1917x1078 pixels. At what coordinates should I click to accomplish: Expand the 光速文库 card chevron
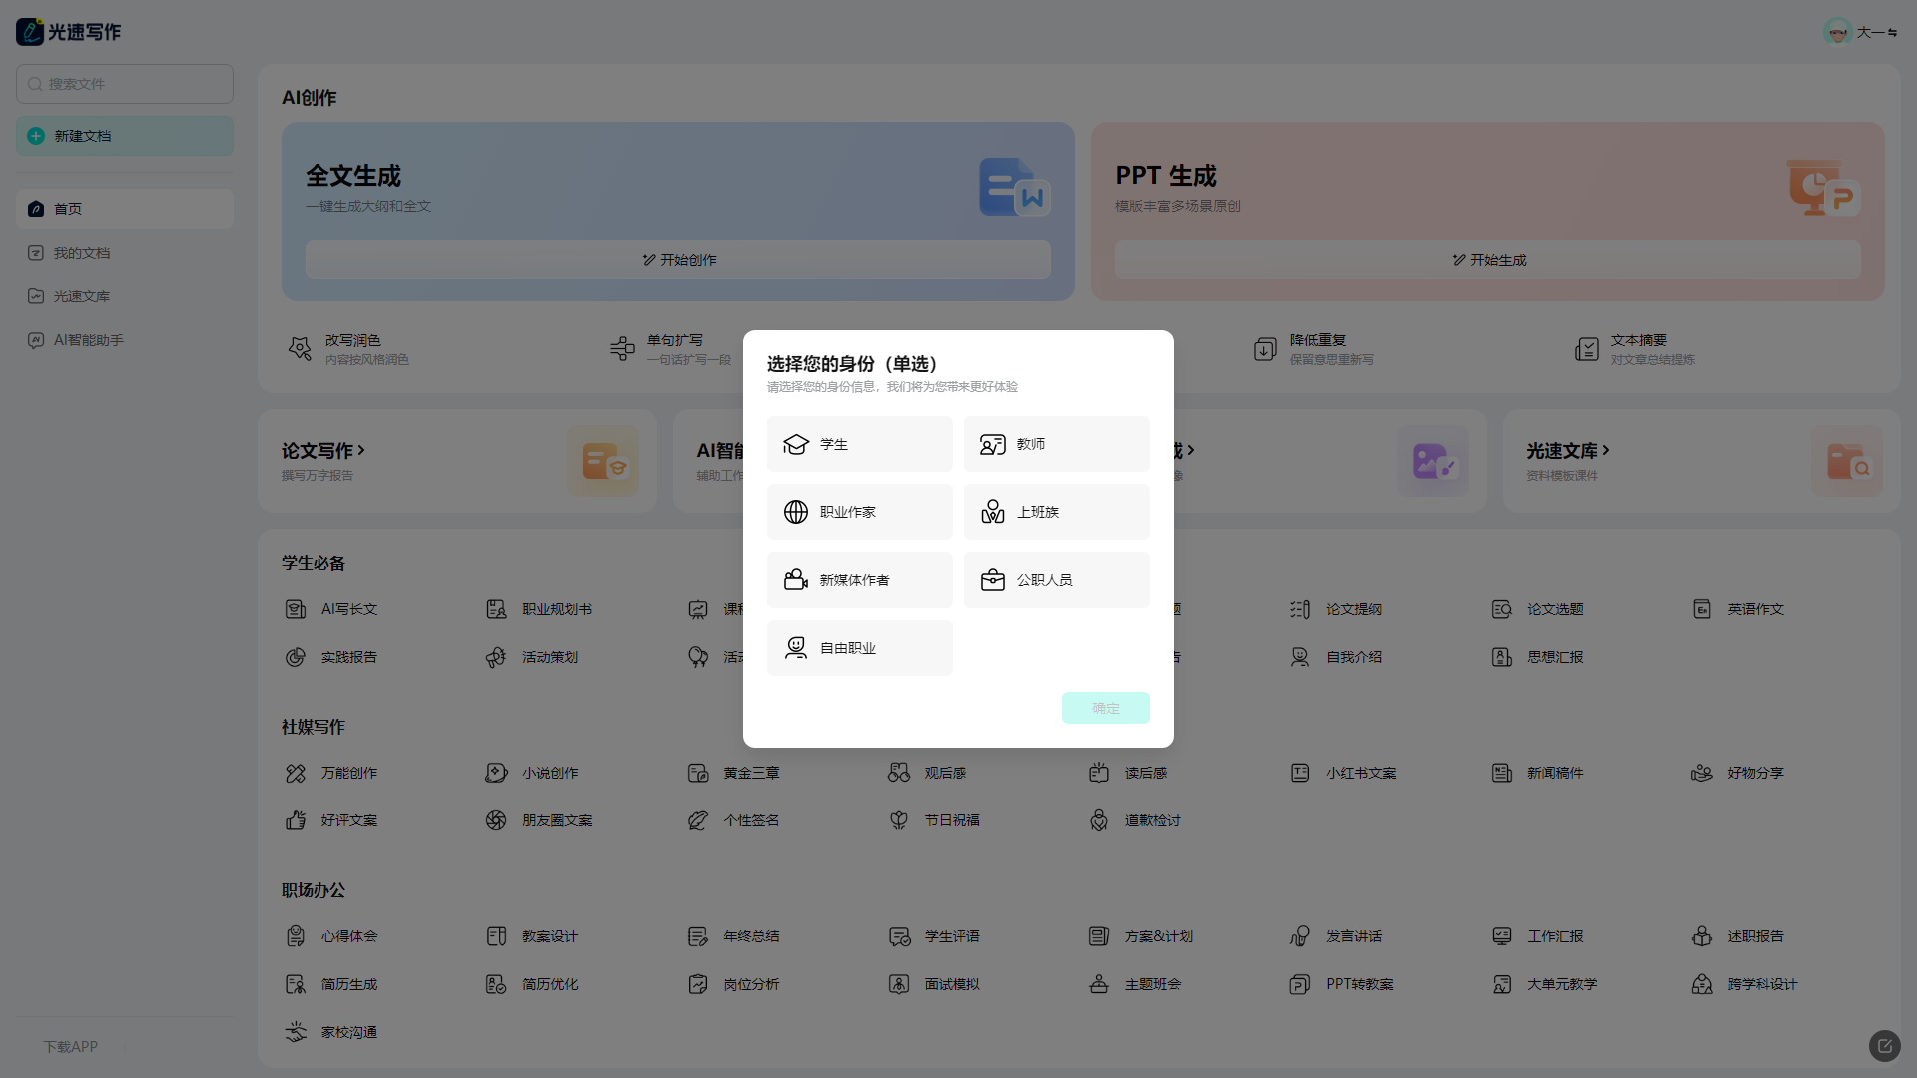coord(1606,451)
